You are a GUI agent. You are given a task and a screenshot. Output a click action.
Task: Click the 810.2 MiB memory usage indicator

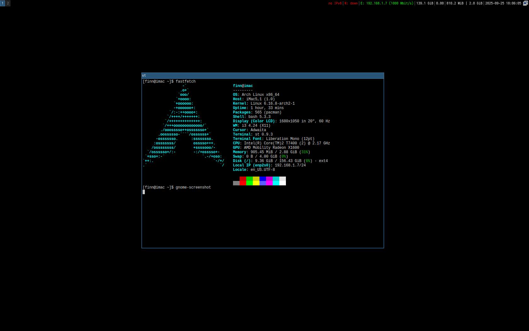[x=455, y=3]
